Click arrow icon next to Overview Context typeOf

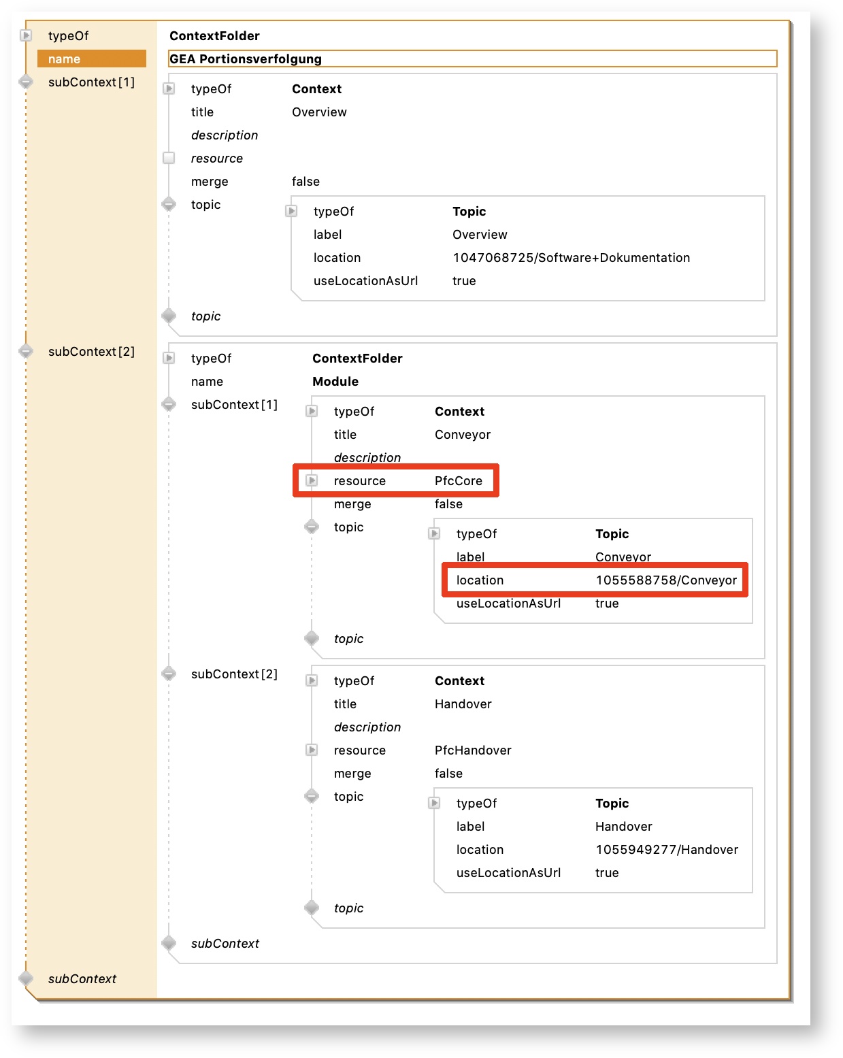pyautogui.click(x=169, y=89)
